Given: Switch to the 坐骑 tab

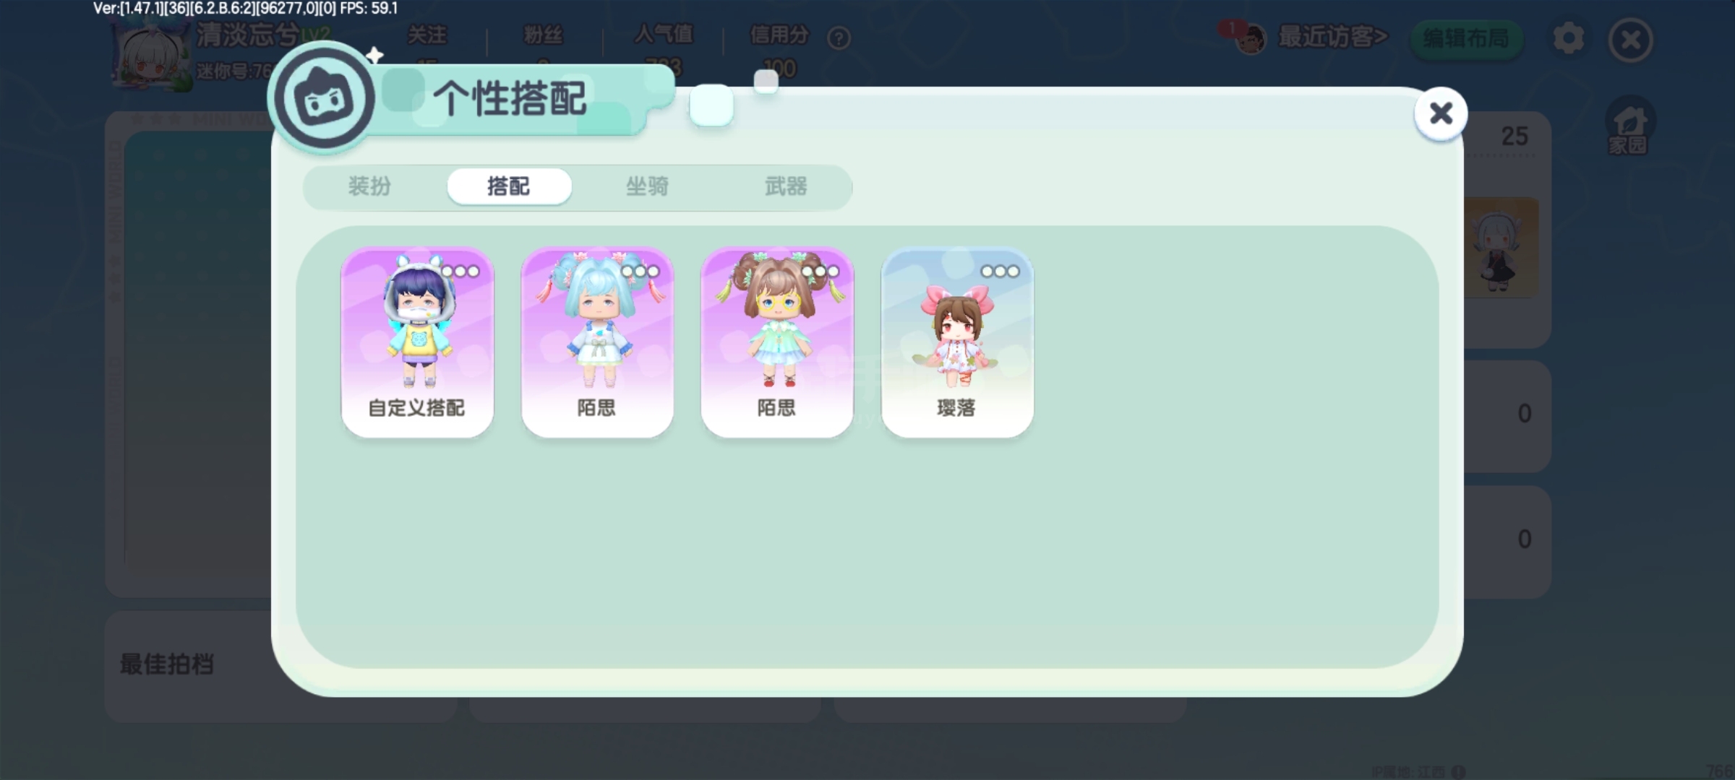Looking at the screenshot, I should point(647,186).
